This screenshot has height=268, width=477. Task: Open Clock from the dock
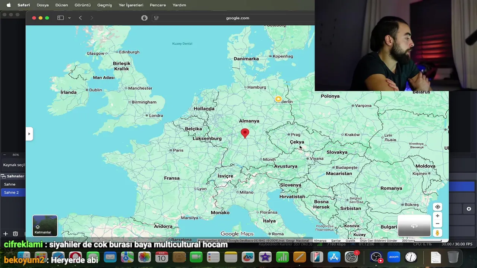pyautogui.click(x=411, y=257)
